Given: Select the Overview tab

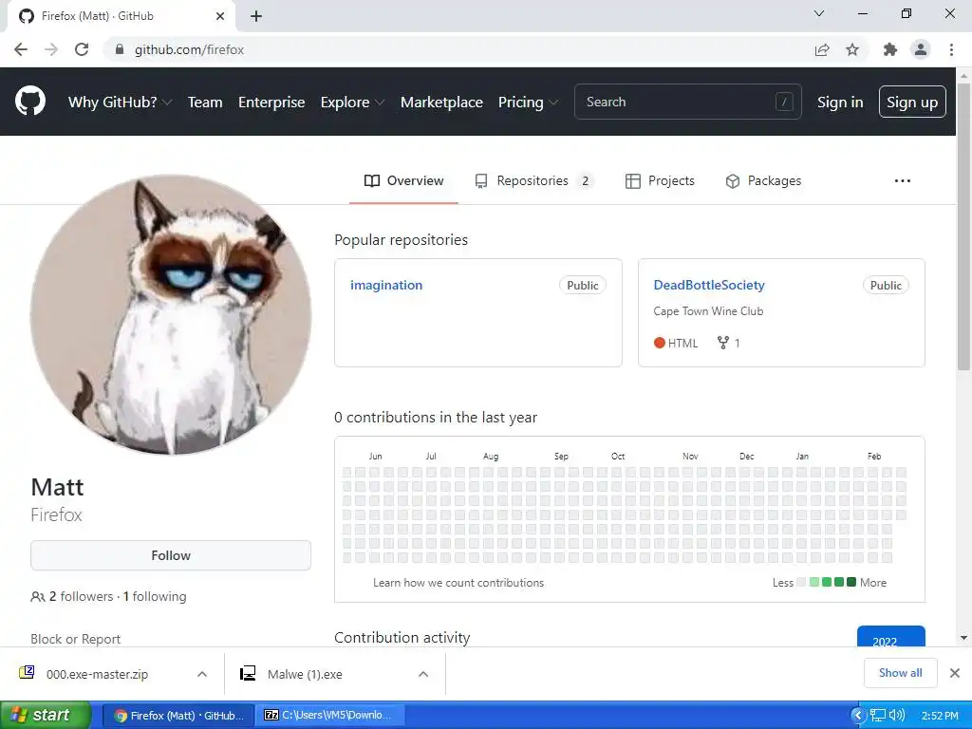Looking at the screenshot, I should 403,181.
